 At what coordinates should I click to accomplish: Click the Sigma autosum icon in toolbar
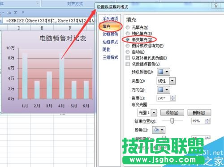point(16,13)
